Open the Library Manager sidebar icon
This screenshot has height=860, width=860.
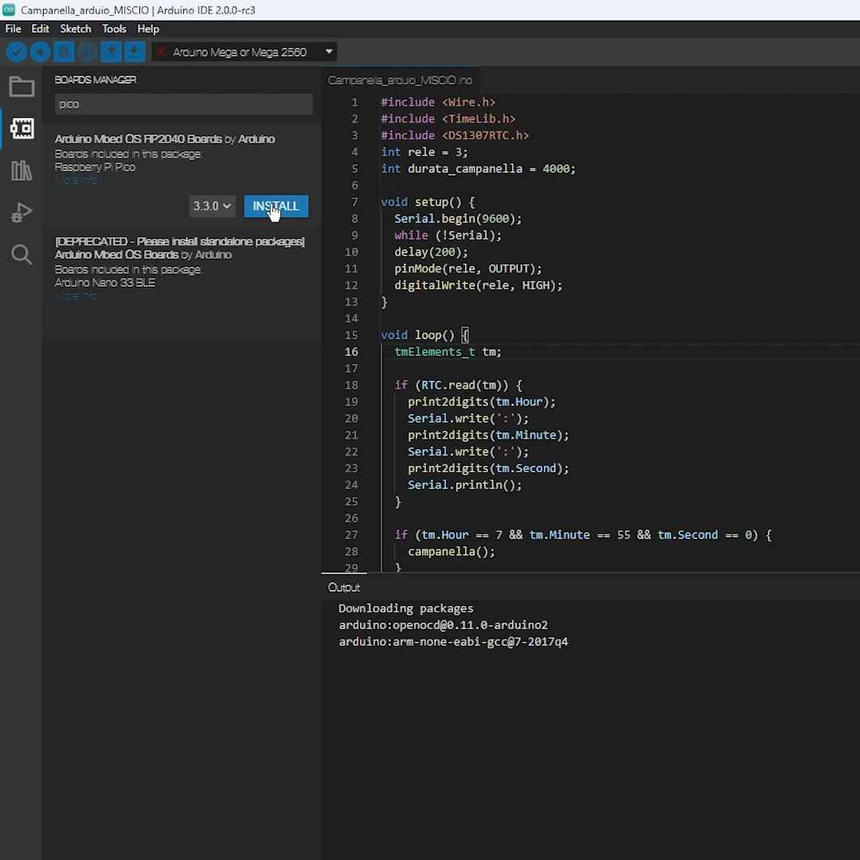tap(21, 170)
